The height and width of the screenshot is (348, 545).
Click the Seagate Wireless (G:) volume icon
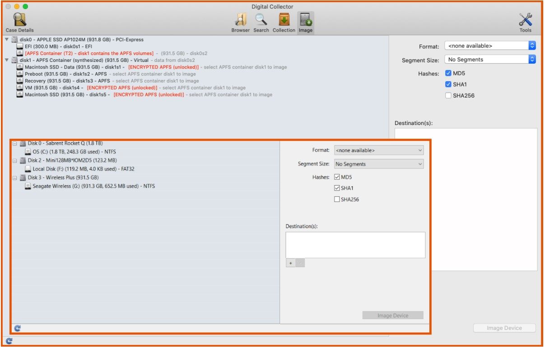pyautogui.click(x=28, y=186)
